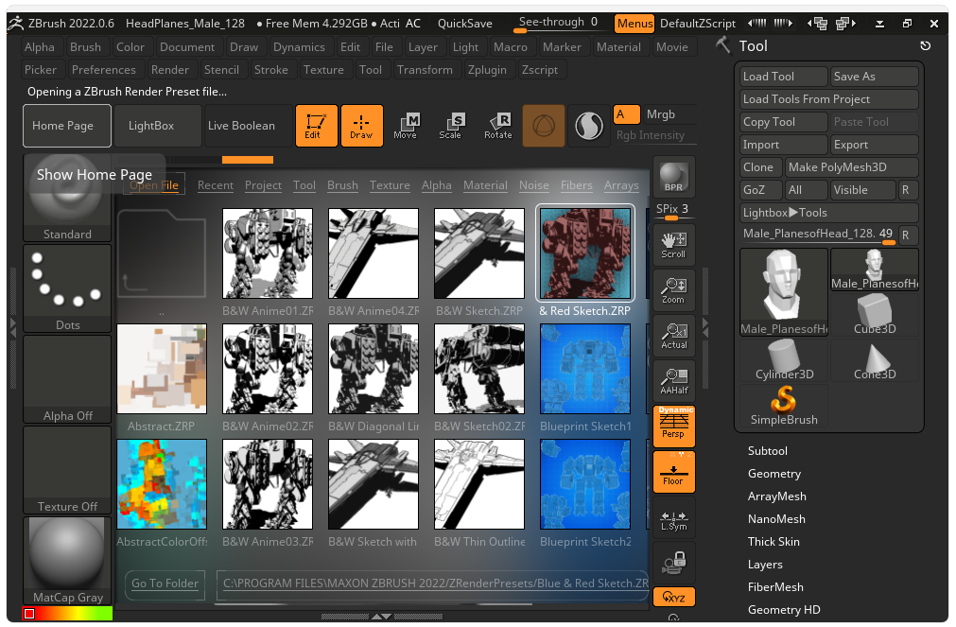Click the sculptris mode swirl icon
This screenshot has height=627, width=956.
click(x=588, y=126)
